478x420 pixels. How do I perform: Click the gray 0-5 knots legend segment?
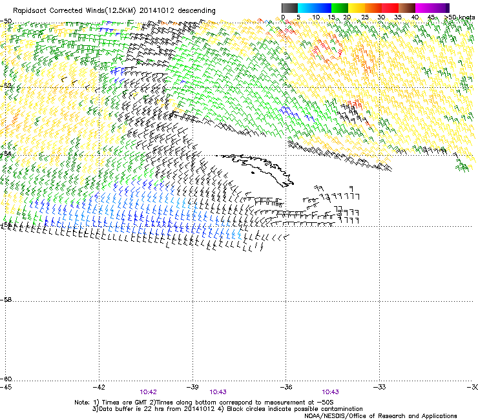(289, 8)
